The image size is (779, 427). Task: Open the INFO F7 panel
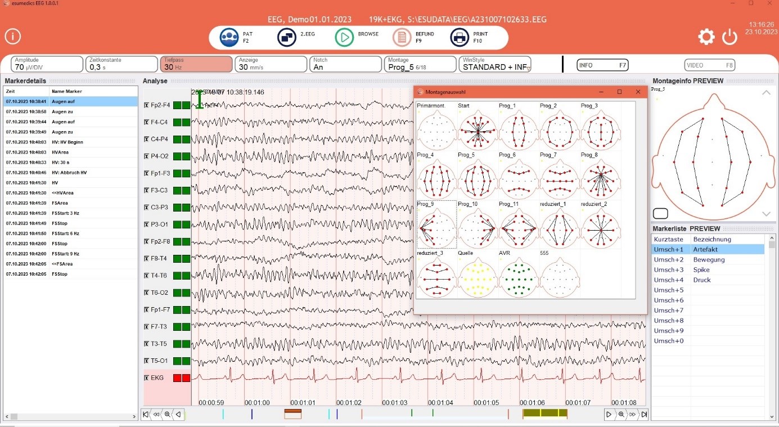click(602, 65)
